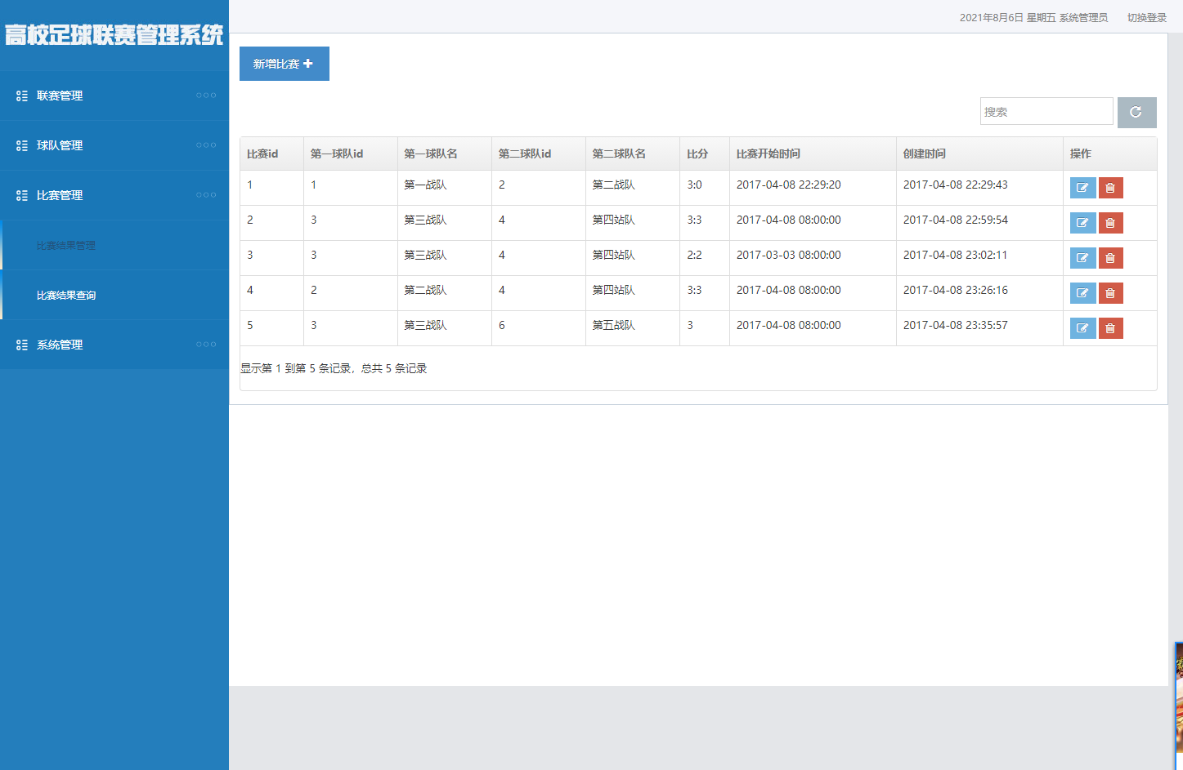The height and width of the screenshot is (770, 1183).
Task: Edit the match row with id 4
Action: pos(1082,293)
